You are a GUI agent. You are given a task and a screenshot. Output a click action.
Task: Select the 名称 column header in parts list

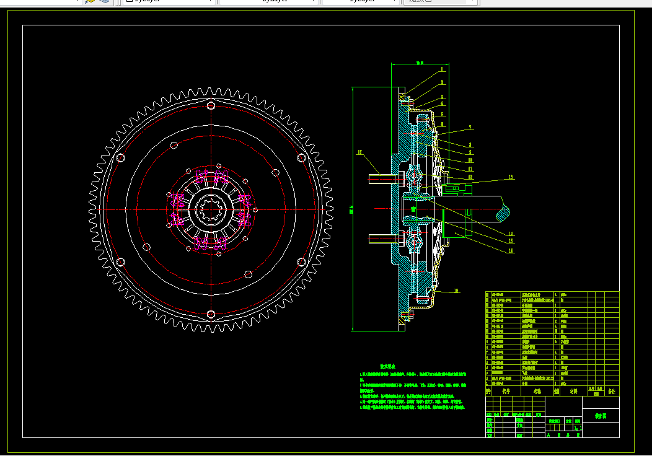pyautogui.click(x=537, y=391)
